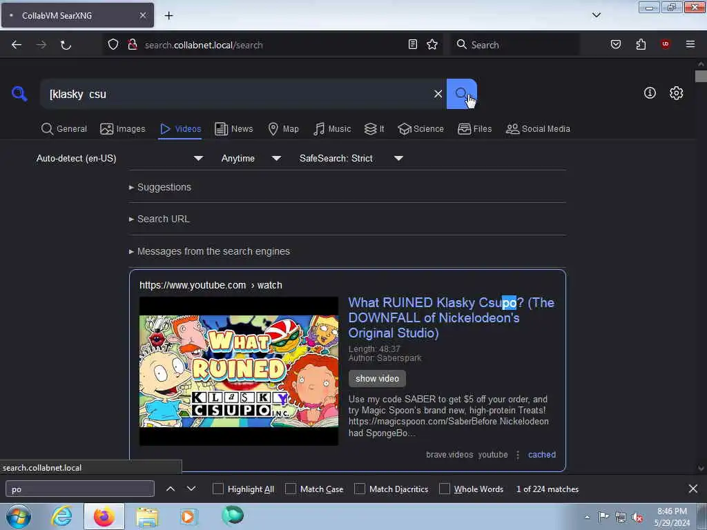Open the SafeSearch Strict dropdown

pyautogui.click(x=351, y=158)
